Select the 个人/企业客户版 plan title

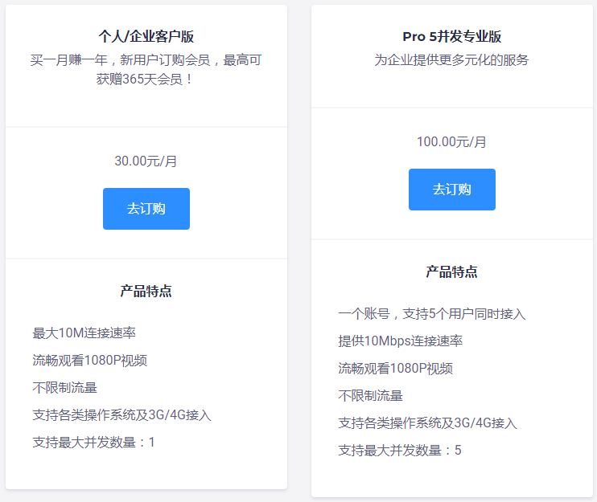coord(146,36)
